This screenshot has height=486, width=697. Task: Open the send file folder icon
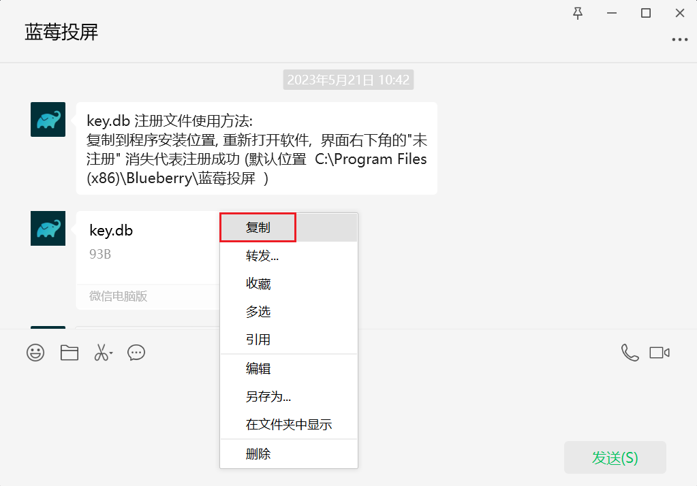[69, 353]
